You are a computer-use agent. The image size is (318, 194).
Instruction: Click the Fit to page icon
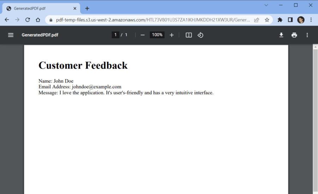pos(189,35)
